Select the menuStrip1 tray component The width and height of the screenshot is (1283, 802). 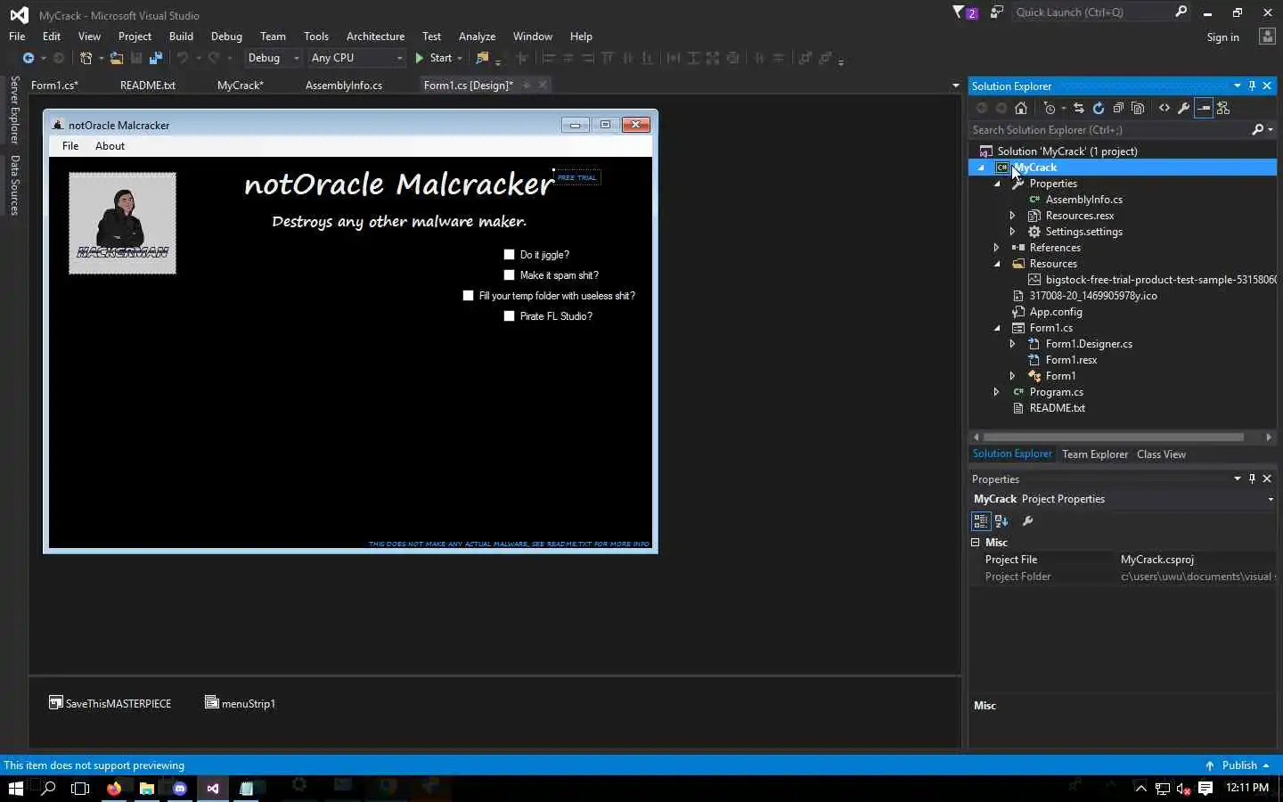point(240,703)
